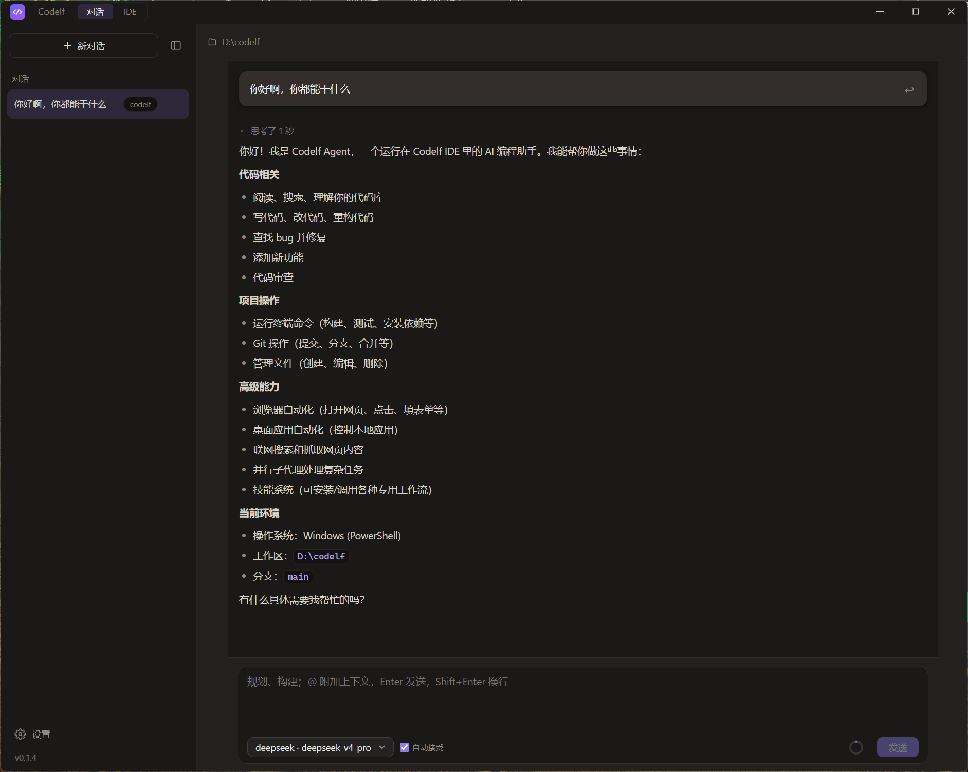Image resolution: width=968 pixels, height=772 pixels.
Task: Click the 代码审查 list item
Action: coord(273,278)
